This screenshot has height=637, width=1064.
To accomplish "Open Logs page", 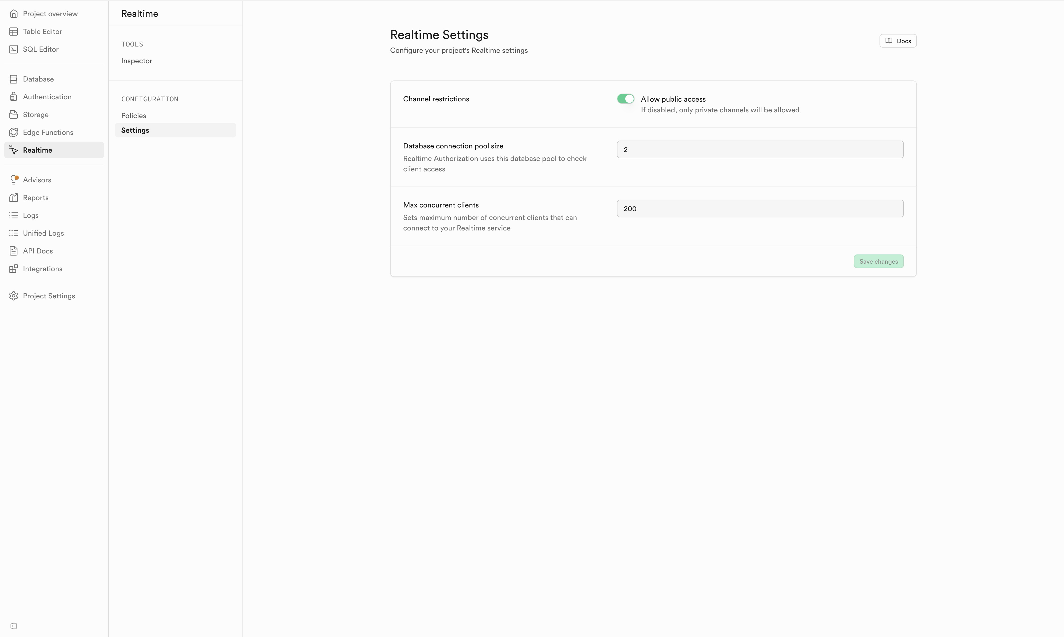I will (x=54, y=216).
